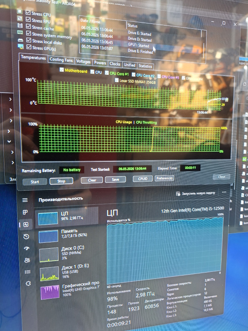The image size is (248, 331).
Task: Switch to the Cooling Fans tab
Action: [x=61, y=60]
